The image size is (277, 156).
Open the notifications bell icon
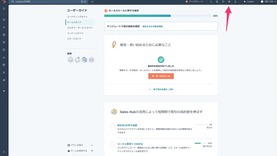click(x=235, y=2)
